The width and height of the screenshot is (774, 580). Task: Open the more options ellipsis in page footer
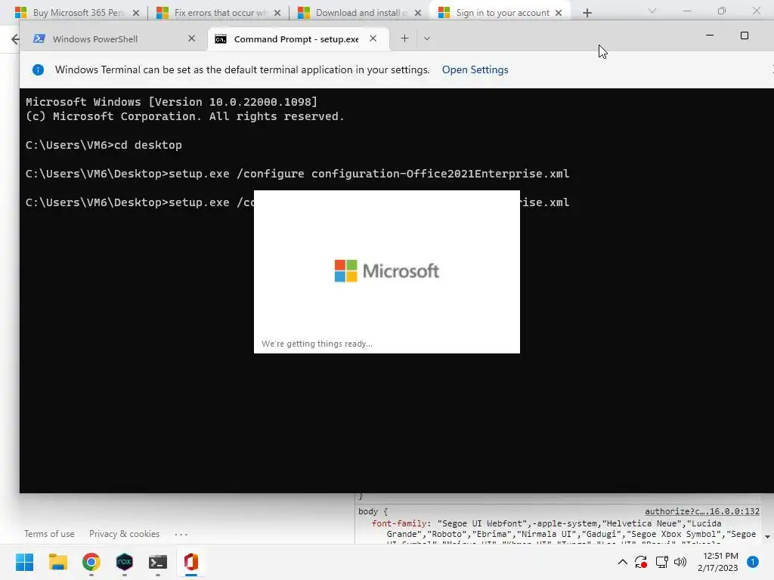pyautogui.click(x=181, y=534)
